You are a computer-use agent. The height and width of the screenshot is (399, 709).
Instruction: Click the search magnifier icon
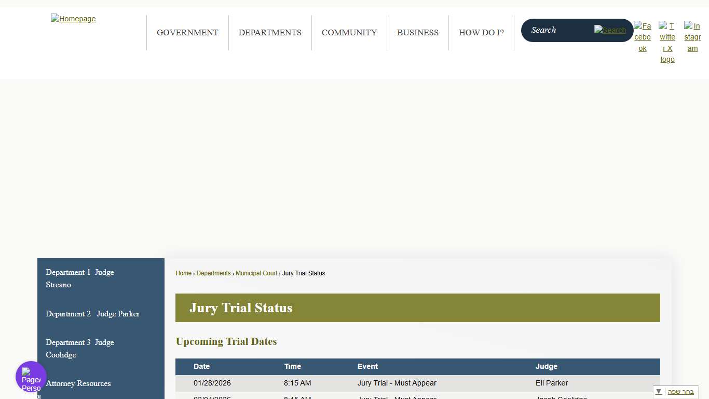click(x=610, y=30)
